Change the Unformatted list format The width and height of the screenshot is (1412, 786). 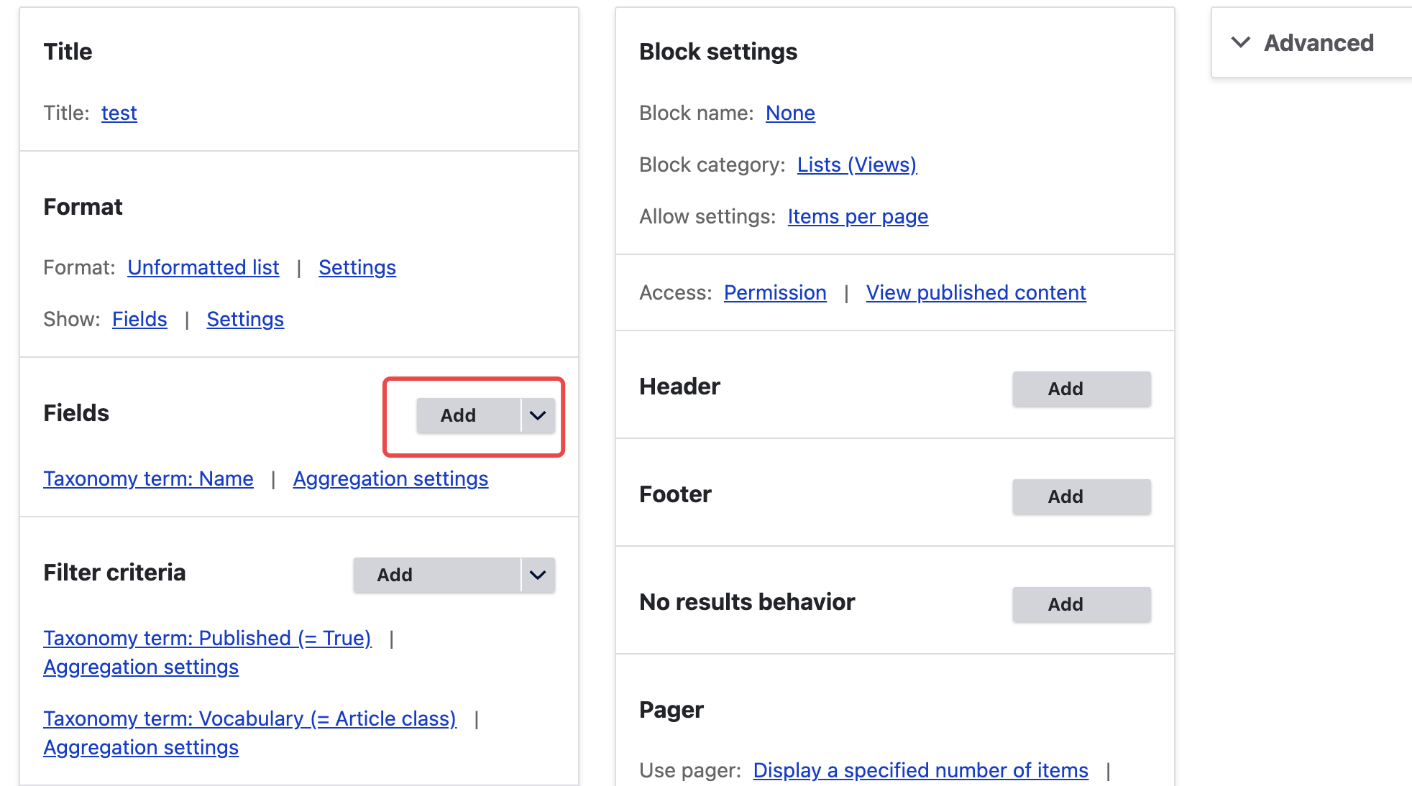(203, 267)
